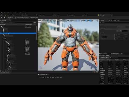Image resolution: width=129 pixels, height=97 pixels.
Task: Click Auto Create Retarget Chains in the toolbar
Action: pyautogui.click(x=22, y=18)
